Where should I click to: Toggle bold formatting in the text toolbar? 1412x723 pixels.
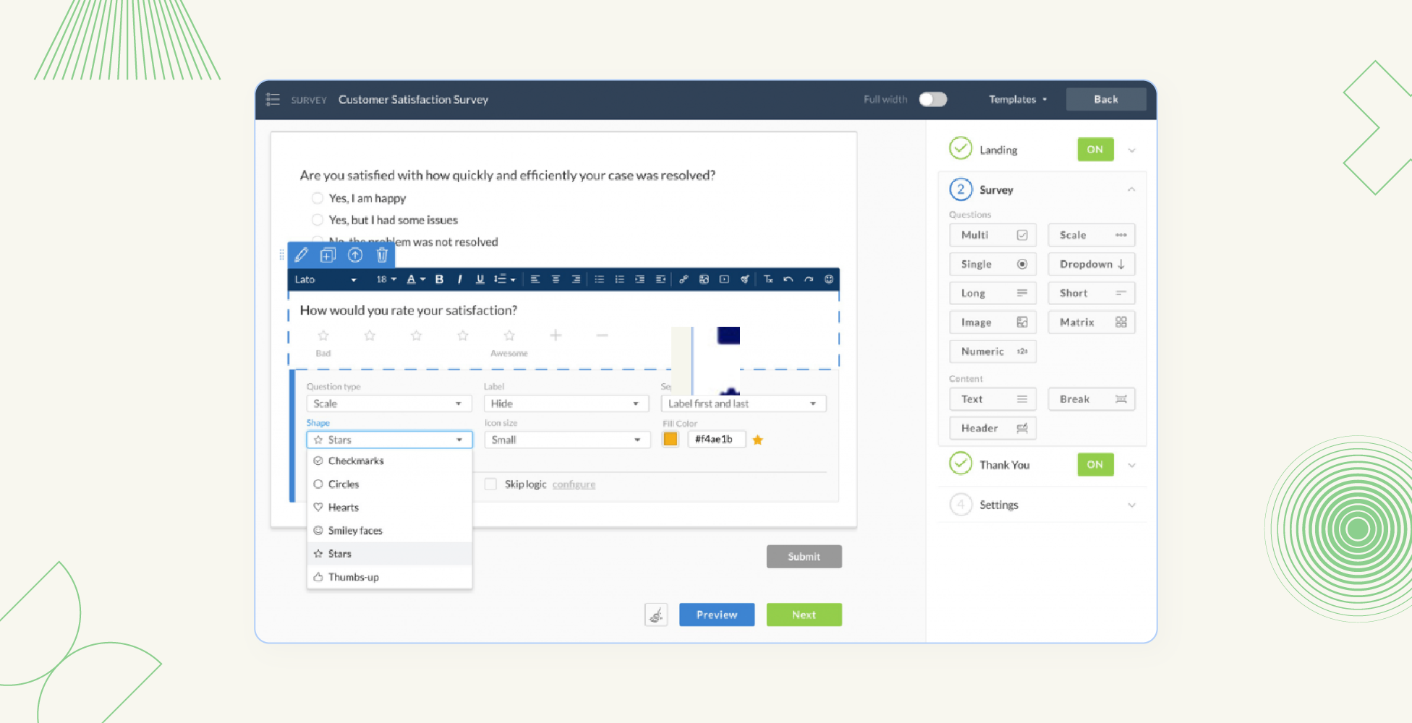[439, 280]
